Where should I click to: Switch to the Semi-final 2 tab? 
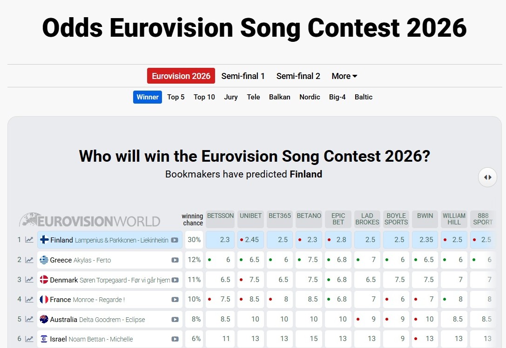[298, 76]
